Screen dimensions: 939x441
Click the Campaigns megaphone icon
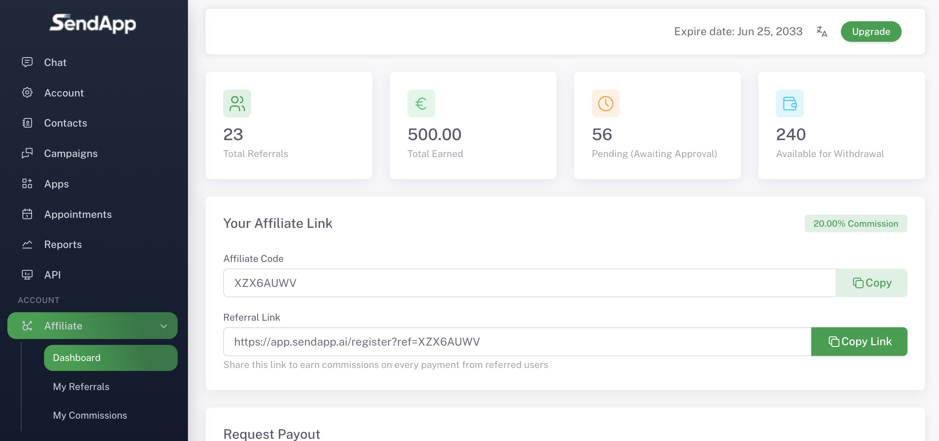[27, 153]
